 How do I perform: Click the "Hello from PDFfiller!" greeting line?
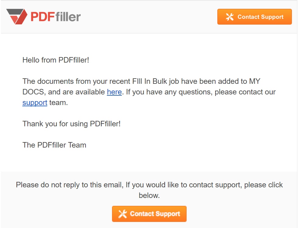(x=56, y=60)
